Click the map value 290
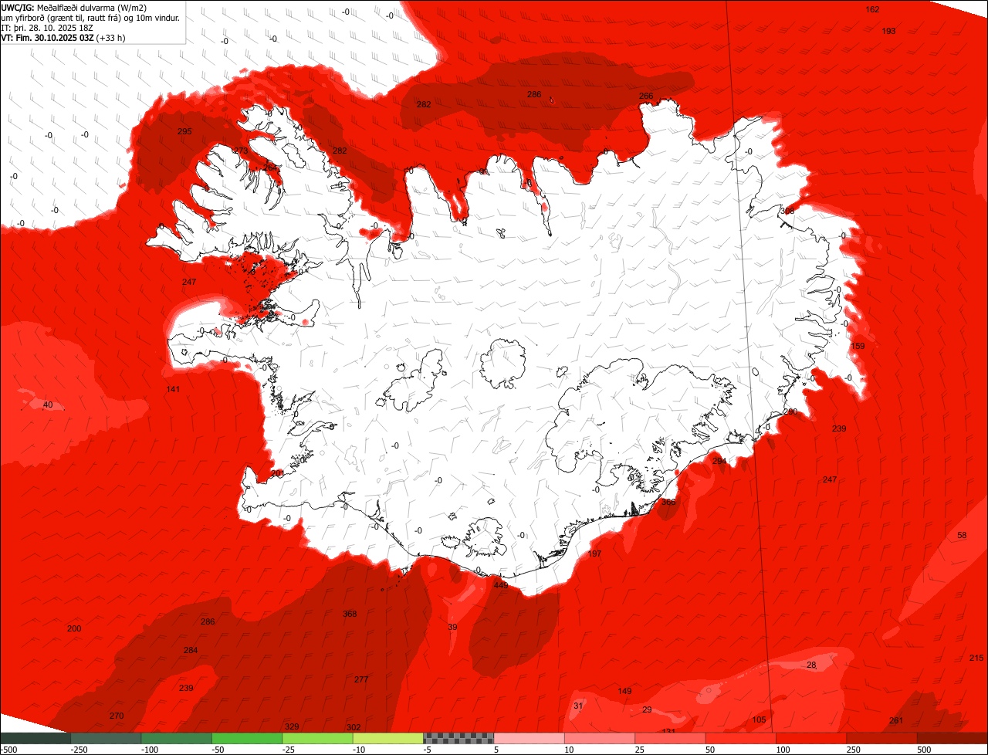Screen dimensions: 988x755 point(790,411)
